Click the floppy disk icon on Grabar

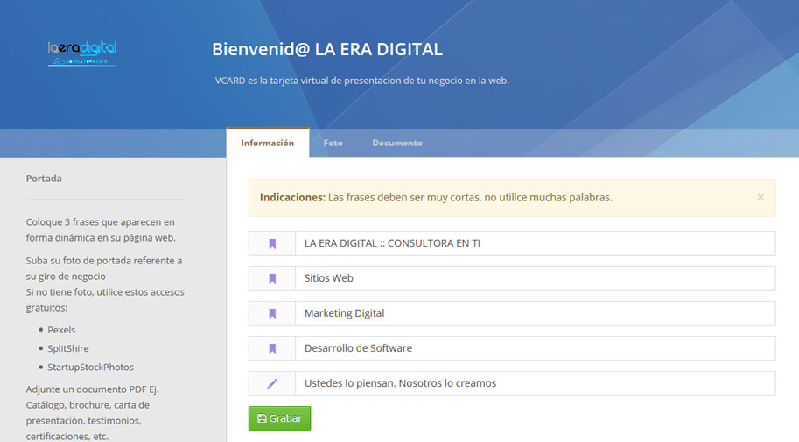pyautogui.click(x=262, y=418)
